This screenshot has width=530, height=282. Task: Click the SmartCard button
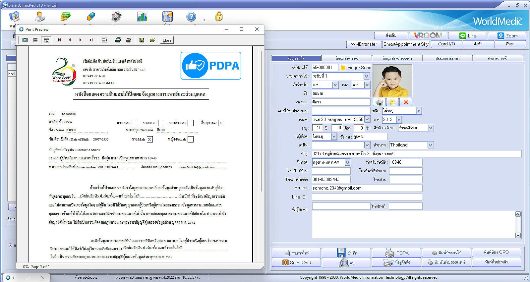pyautogui.click(x=296, y=262)
